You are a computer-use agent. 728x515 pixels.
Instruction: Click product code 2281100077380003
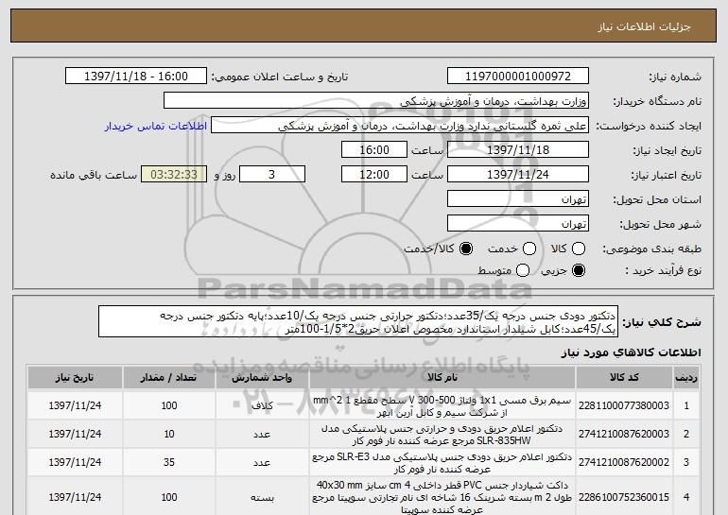pos(624,406)
